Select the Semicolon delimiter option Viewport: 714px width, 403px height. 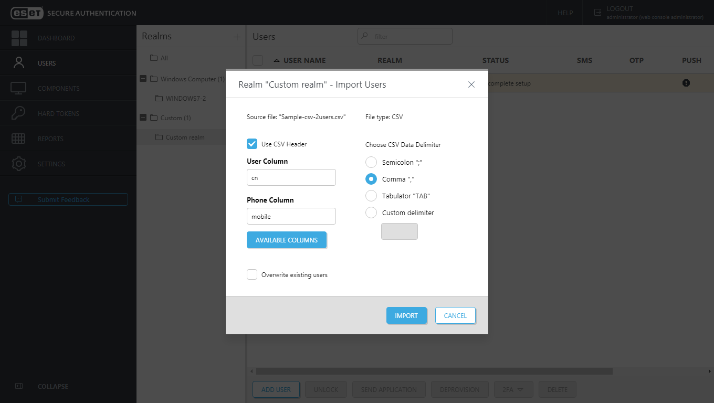[371, 162]
